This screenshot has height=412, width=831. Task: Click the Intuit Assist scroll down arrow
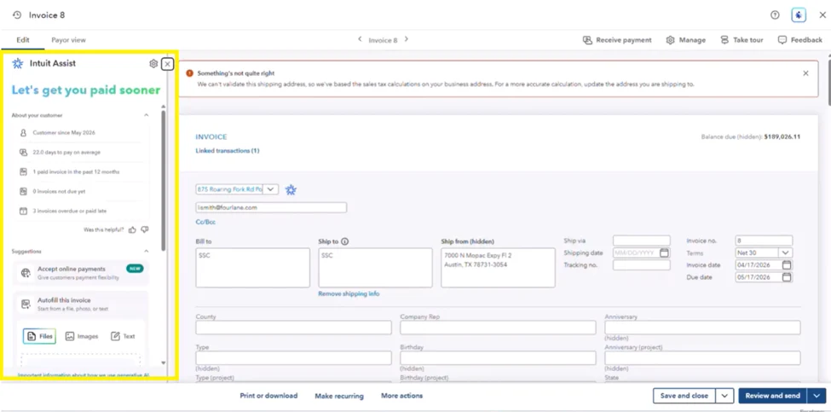(164, 363)
